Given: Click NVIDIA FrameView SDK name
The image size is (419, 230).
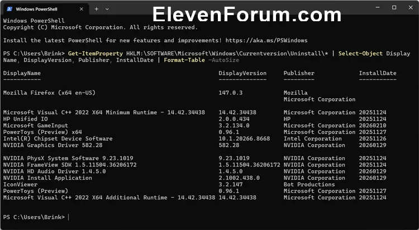Looking at the screenshot, I should pos(70,165).
